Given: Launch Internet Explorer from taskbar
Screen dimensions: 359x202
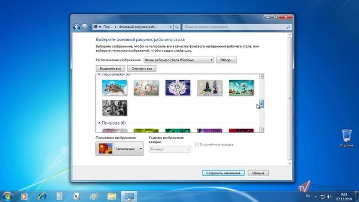Looking at the screenshot, I should (42, 196).
